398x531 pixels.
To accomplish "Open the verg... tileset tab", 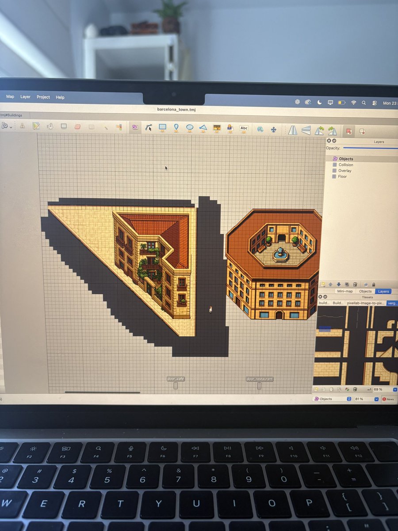I will click(392, 303).
